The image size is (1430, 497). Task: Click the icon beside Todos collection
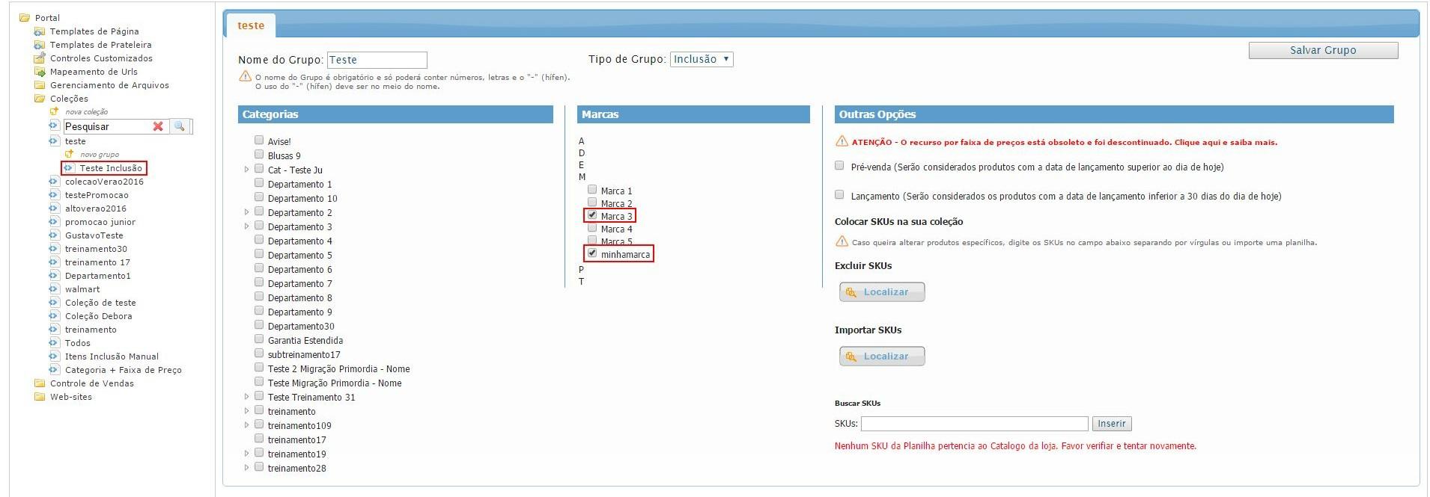pos(54,343)
